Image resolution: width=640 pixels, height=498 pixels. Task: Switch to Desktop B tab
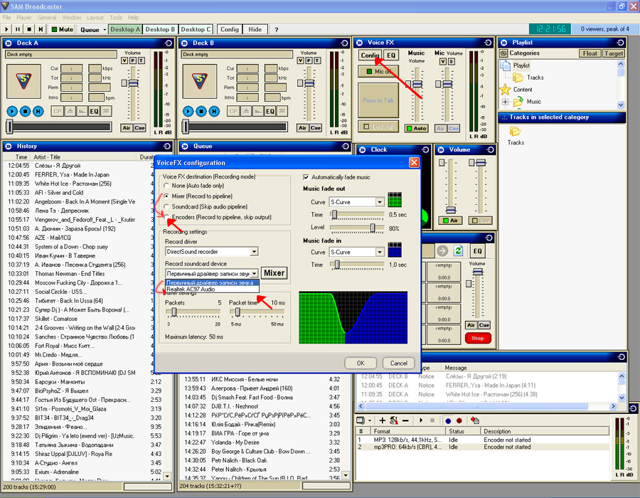click(x=160, y=30)
